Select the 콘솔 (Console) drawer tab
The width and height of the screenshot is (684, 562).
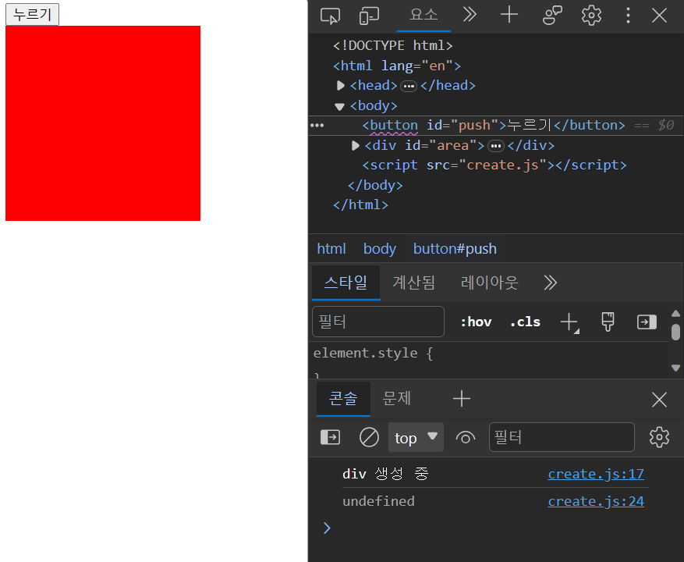pyautogui.click(x=343, y=399)
